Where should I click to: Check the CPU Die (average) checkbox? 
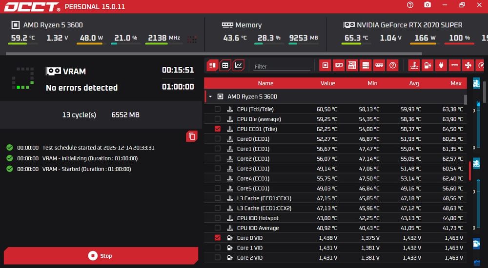[218, 119]
